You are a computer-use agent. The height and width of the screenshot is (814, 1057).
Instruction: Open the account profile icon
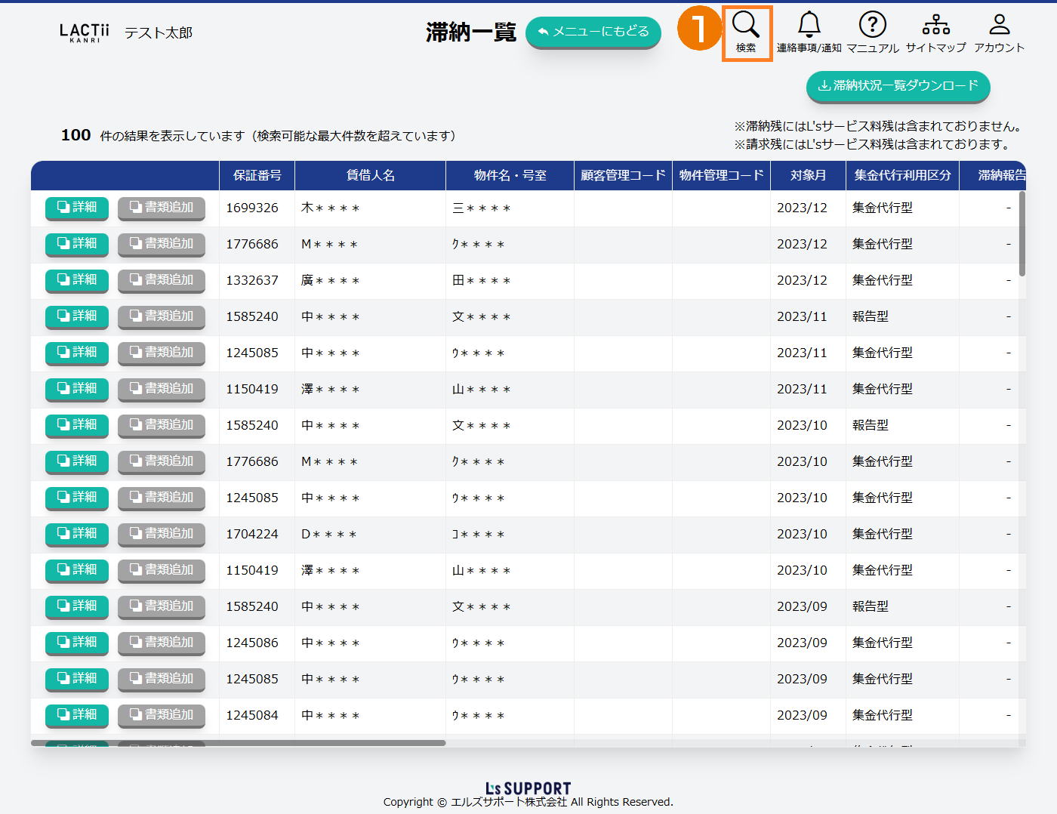point(999,26)
